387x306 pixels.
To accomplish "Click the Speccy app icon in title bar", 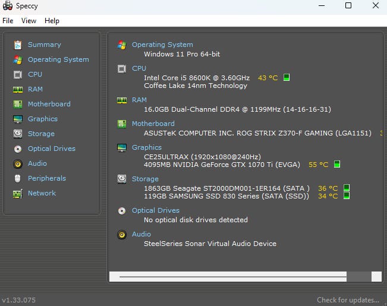I will 7,5.
